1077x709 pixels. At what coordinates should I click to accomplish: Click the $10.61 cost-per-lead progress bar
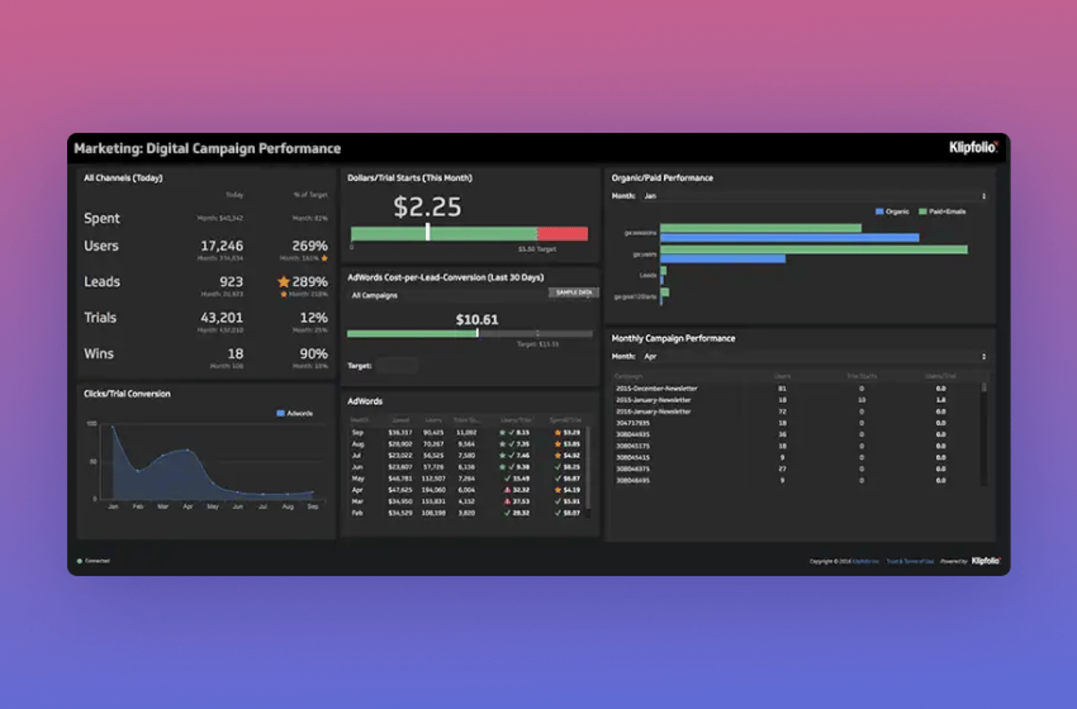(x=469, y=333)
